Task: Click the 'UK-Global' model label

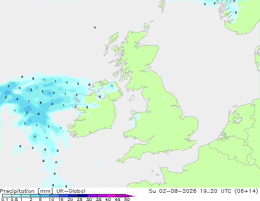Action: coord(71,191)
